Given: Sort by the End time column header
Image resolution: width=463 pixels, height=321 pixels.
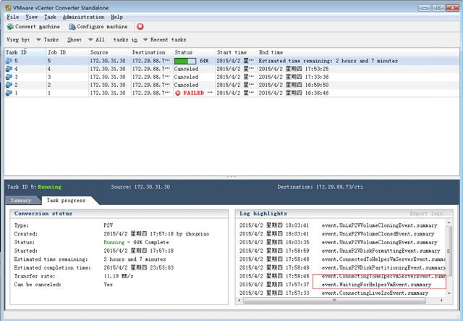Looking at the screenshot, I should [359, 52].
